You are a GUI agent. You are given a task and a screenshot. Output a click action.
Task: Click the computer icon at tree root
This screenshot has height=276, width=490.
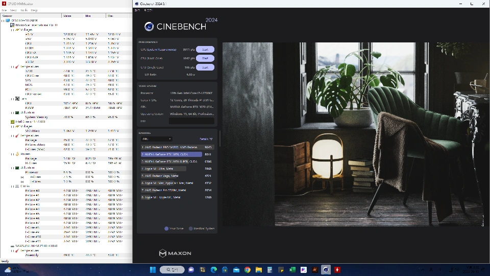8,20
